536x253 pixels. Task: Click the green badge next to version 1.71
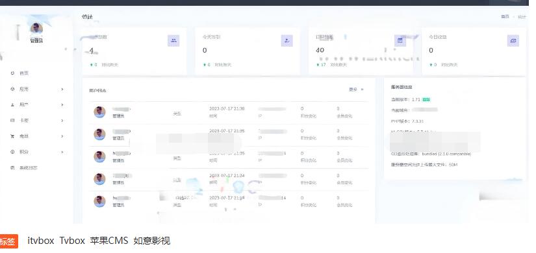point(426,100)
